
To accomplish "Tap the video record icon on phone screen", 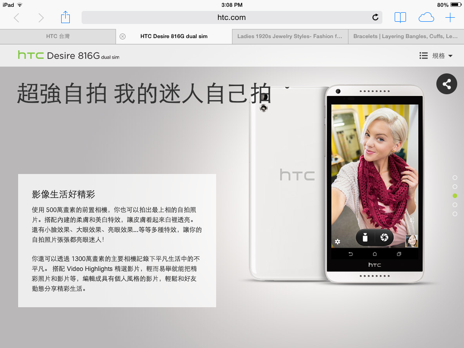I will [365, 237].
